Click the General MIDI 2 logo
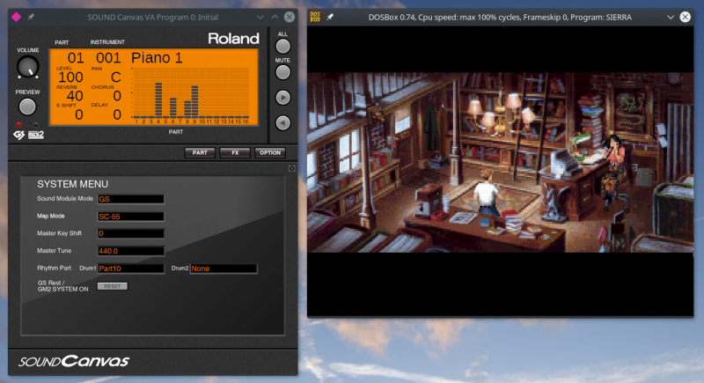 click(34, 135)
